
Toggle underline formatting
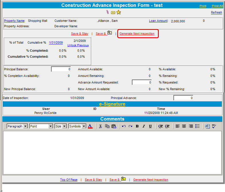coord(150,126)
